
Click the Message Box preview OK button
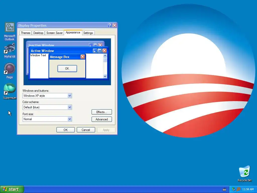click(x=67, y=68)
